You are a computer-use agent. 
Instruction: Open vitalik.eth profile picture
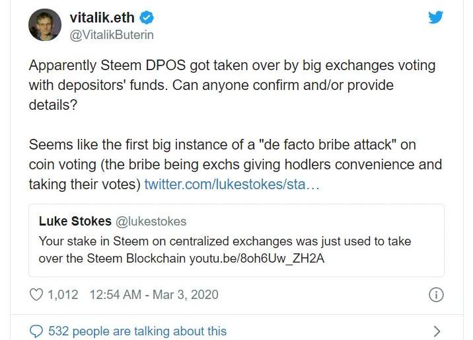pos(45,26)
